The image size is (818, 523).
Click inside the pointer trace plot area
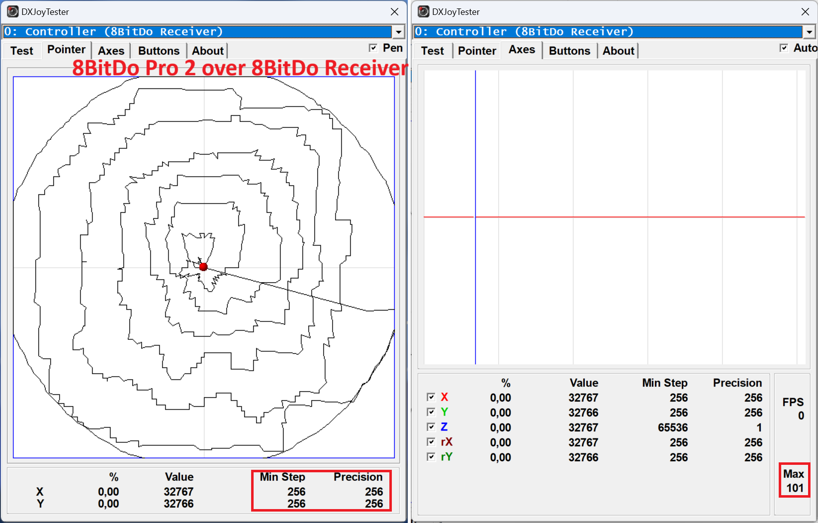[x=204, y=267]
